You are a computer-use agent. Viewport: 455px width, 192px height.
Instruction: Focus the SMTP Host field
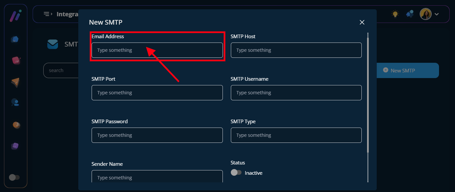tap(296, 50)
